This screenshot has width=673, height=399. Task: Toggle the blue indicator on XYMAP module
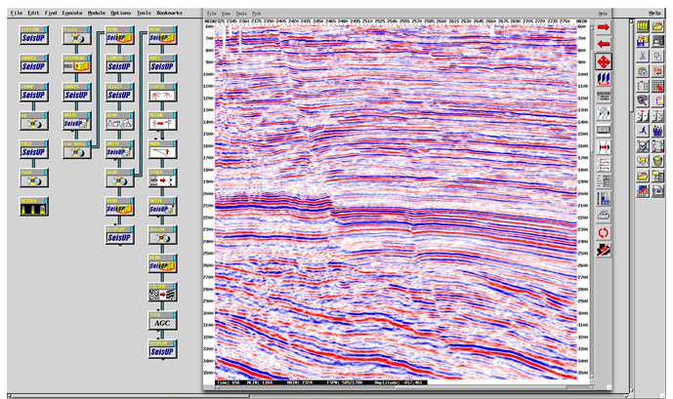tap(46, 87)
